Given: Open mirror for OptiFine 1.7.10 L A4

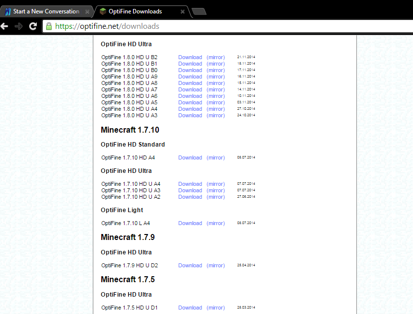Looking at the screenshot, I should click(x=216, y=223).
